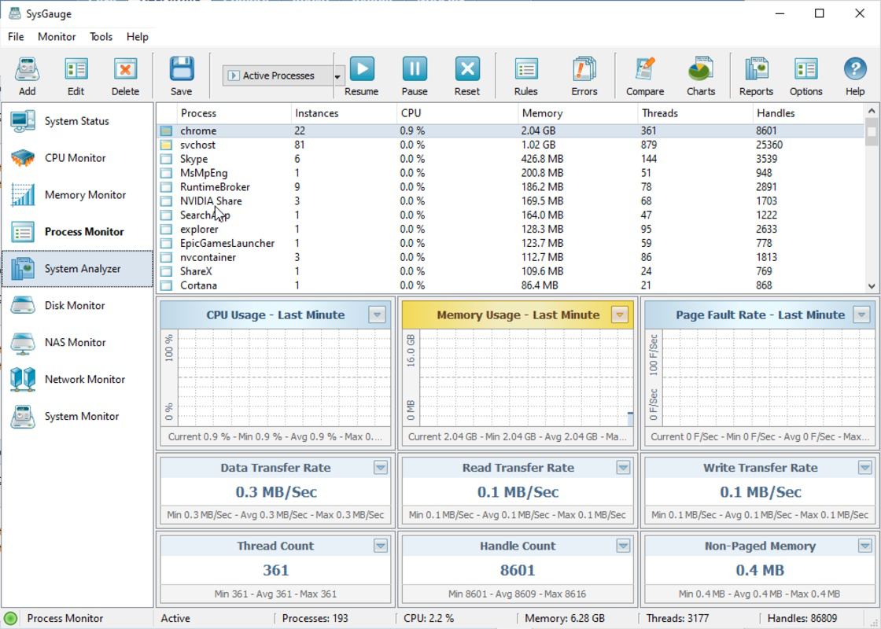Sort by the Memory column header
The height and width of the screenshot is (629, 881).
(577, 113)
